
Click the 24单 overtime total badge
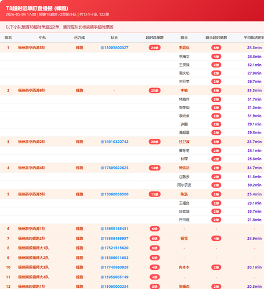(x=155, y=47)
